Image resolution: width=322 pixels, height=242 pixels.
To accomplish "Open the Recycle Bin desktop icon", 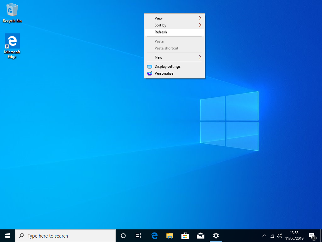I will [12, 13].
